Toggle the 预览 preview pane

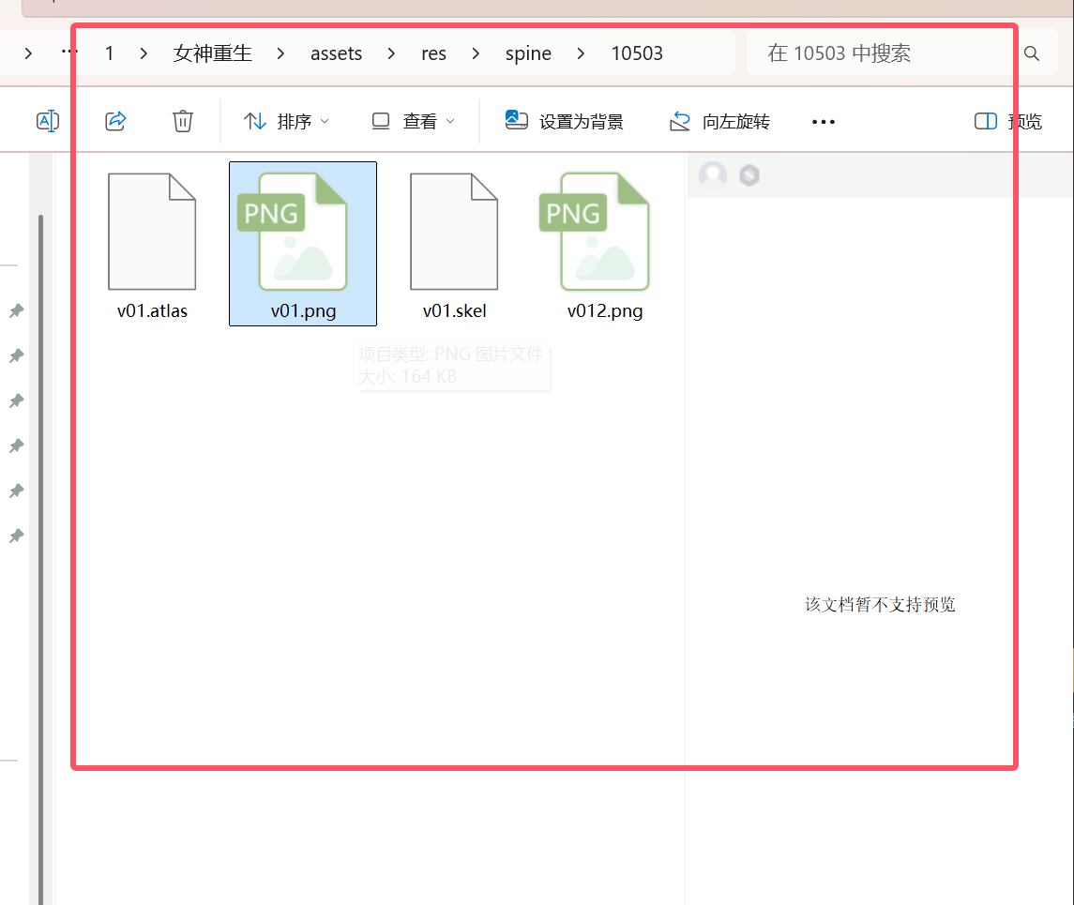click(1008, 121)
